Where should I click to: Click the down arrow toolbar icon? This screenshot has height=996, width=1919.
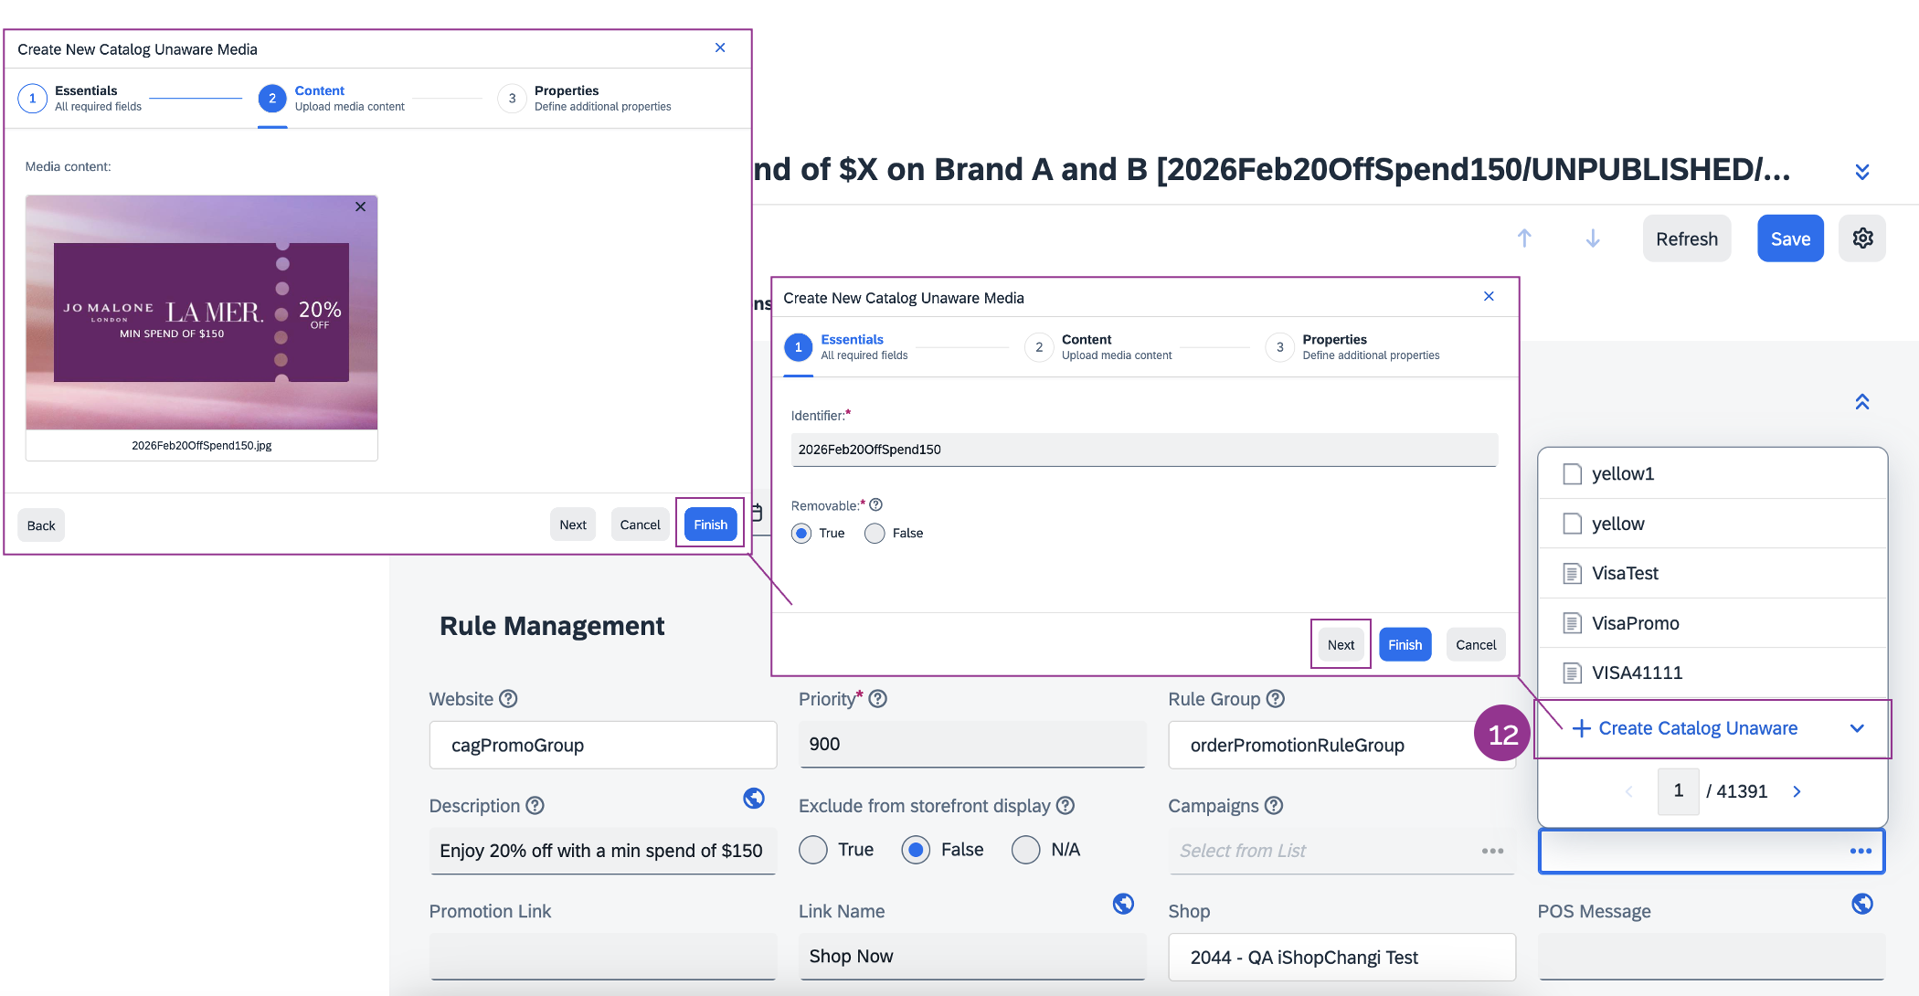1593,238
